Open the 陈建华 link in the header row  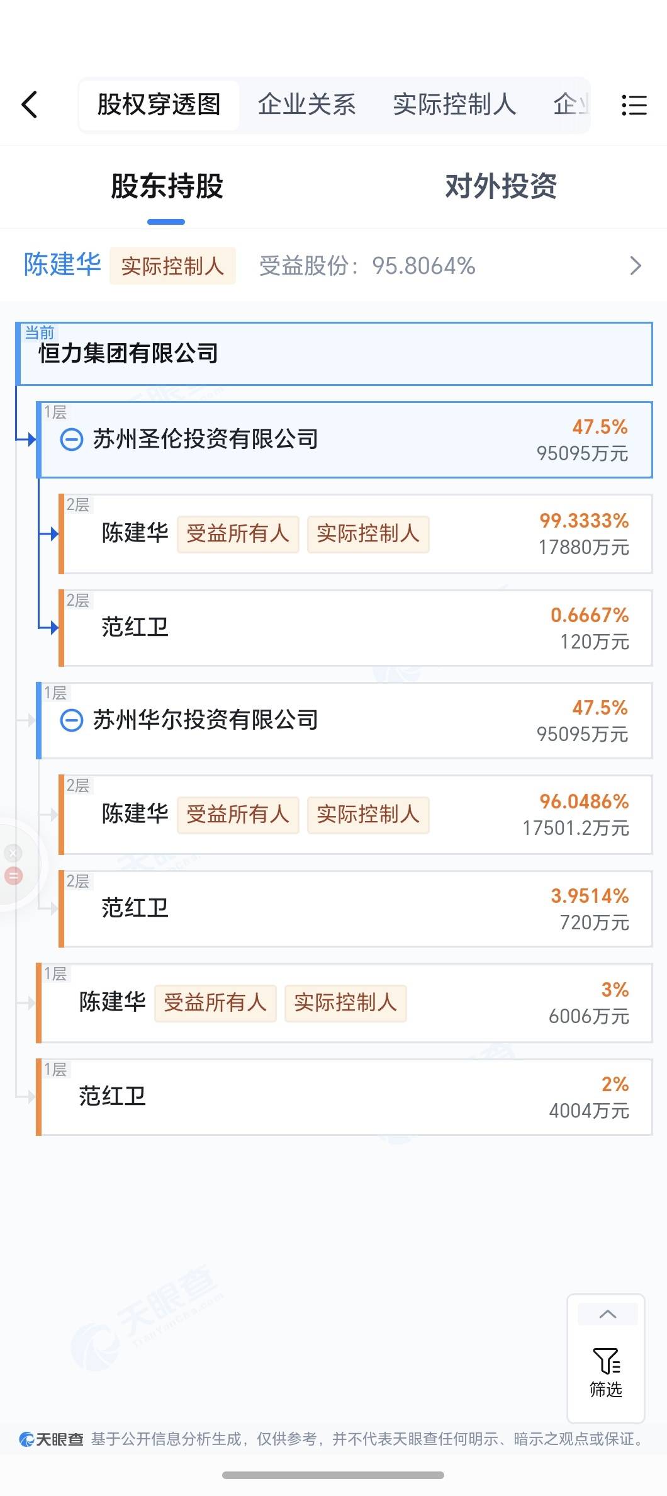coord(62,265)
